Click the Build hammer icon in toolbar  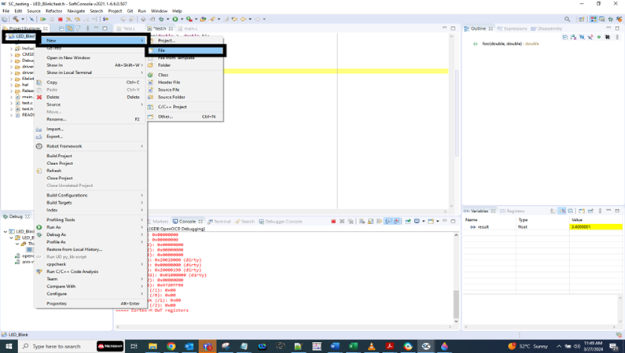pyautogui.click(x=16, y=19)
